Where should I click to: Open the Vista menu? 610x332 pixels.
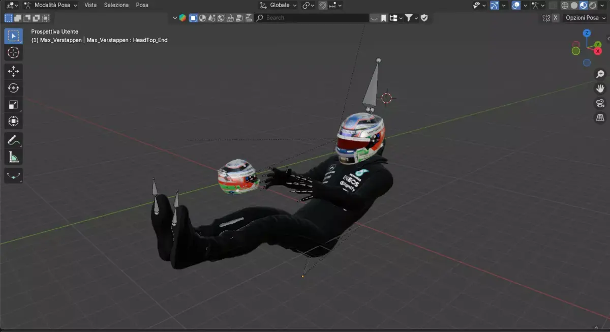pos(90,5)
